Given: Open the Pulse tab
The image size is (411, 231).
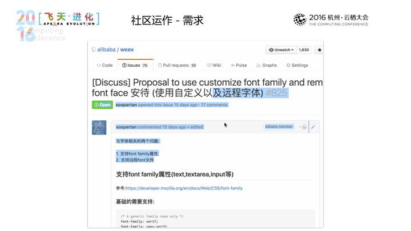Looking at the screenshot, I should (239, 65).
